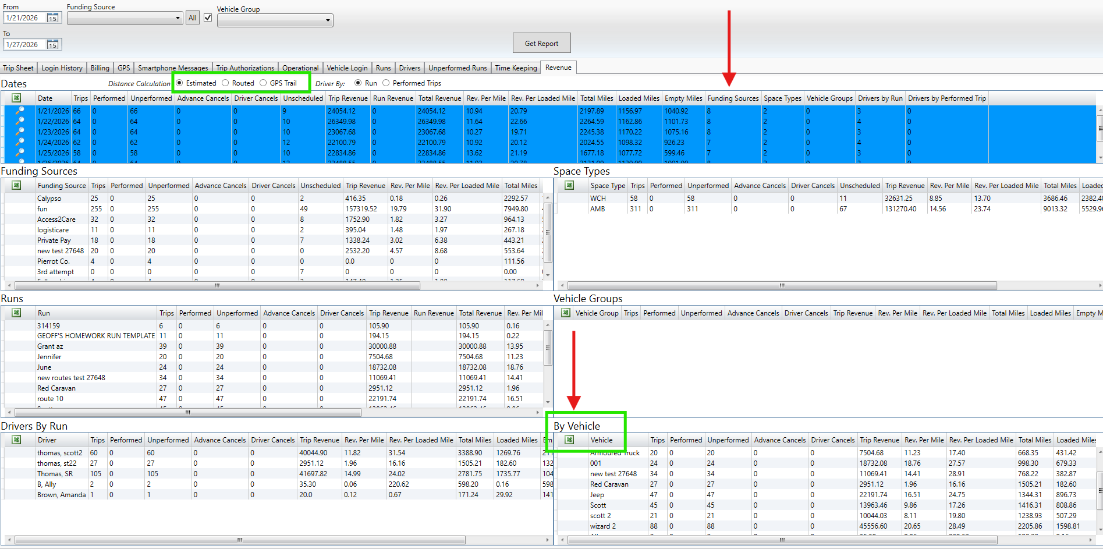This screenshot has width=1103, height=549.
Task: Select the GPS Trail distance option
Action: pyautogui.click(x=263, y=83)
